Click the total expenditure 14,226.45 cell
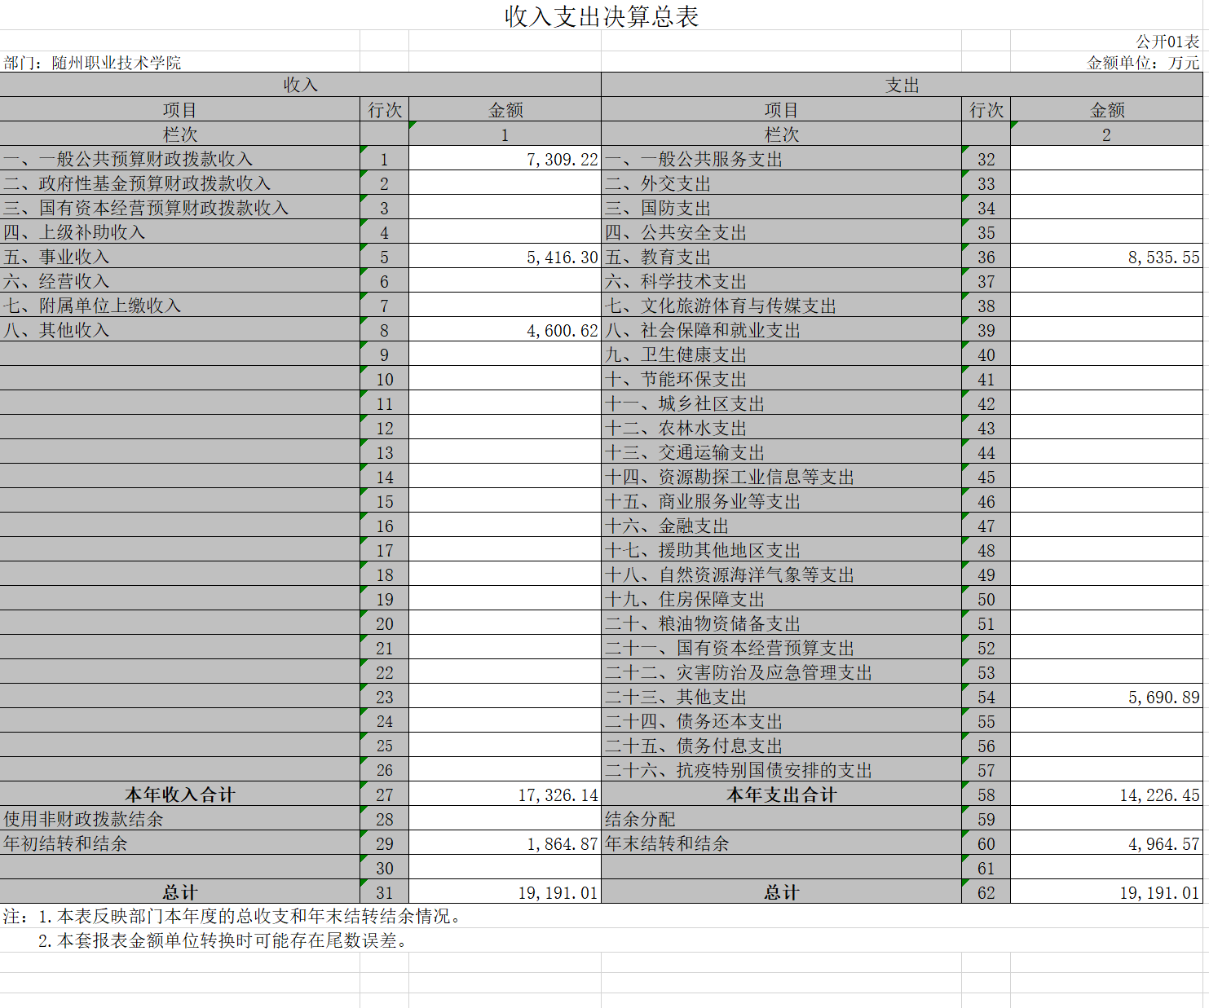The image size is (1209, 1008). 1106,795
